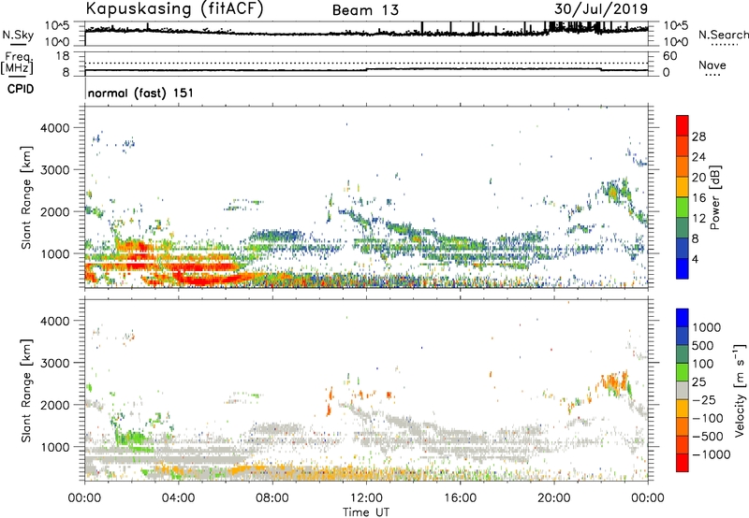Image resolution: width=749 pixels, height=518 pixels.
Task: Pick the yellow-orange 16-20 dB Power color segment
Action: pos(683,187)
